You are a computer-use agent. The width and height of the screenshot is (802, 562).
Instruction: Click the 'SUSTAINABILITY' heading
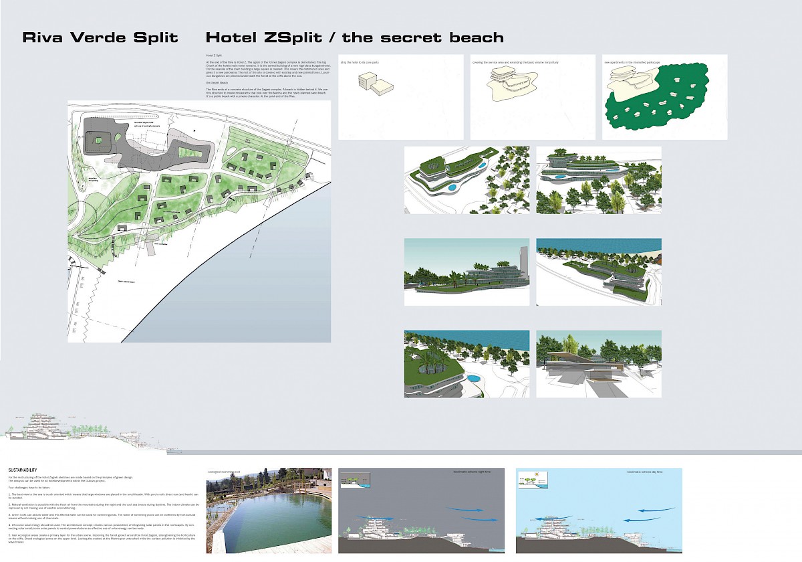point(23,470)
